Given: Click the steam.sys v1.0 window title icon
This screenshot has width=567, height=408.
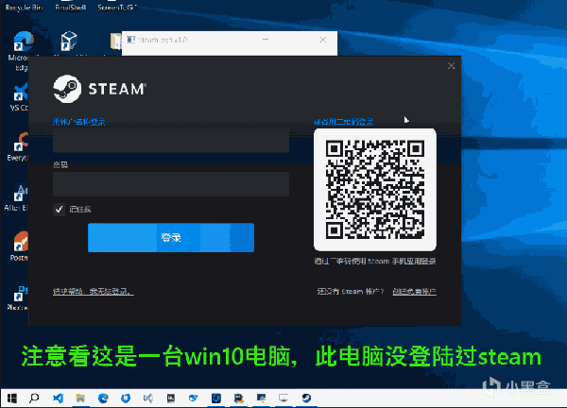Looking at the screenshot, I should point(131,40).
